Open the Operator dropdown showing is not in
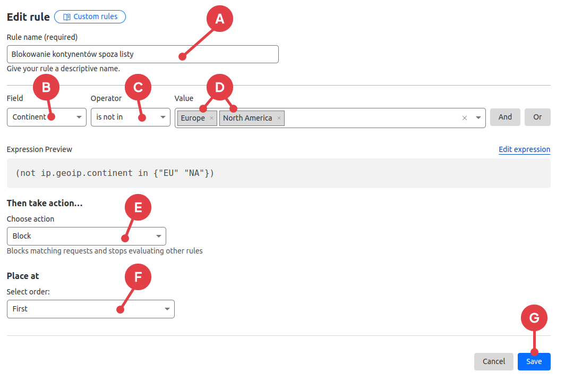565x380 pixels. [130, 117]
